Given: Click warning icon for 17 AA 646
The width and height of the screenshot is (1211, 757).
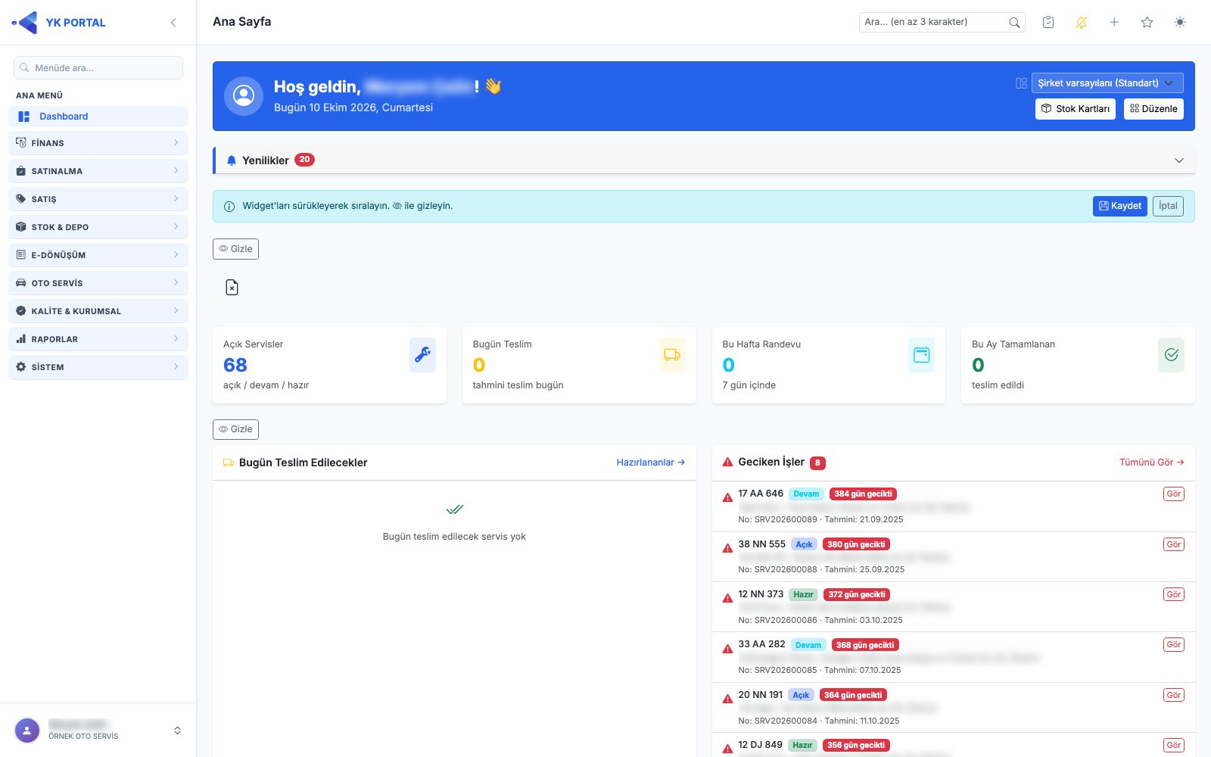Looking at the screenshot, I should point(727,497).
